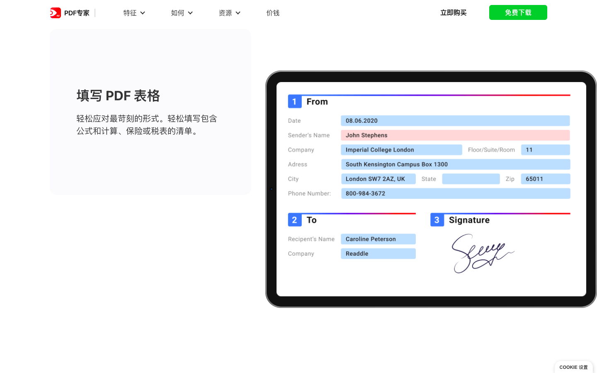597x373 pixels.
Task: Open the 价钱 pricing page
Action: (273, 13)
